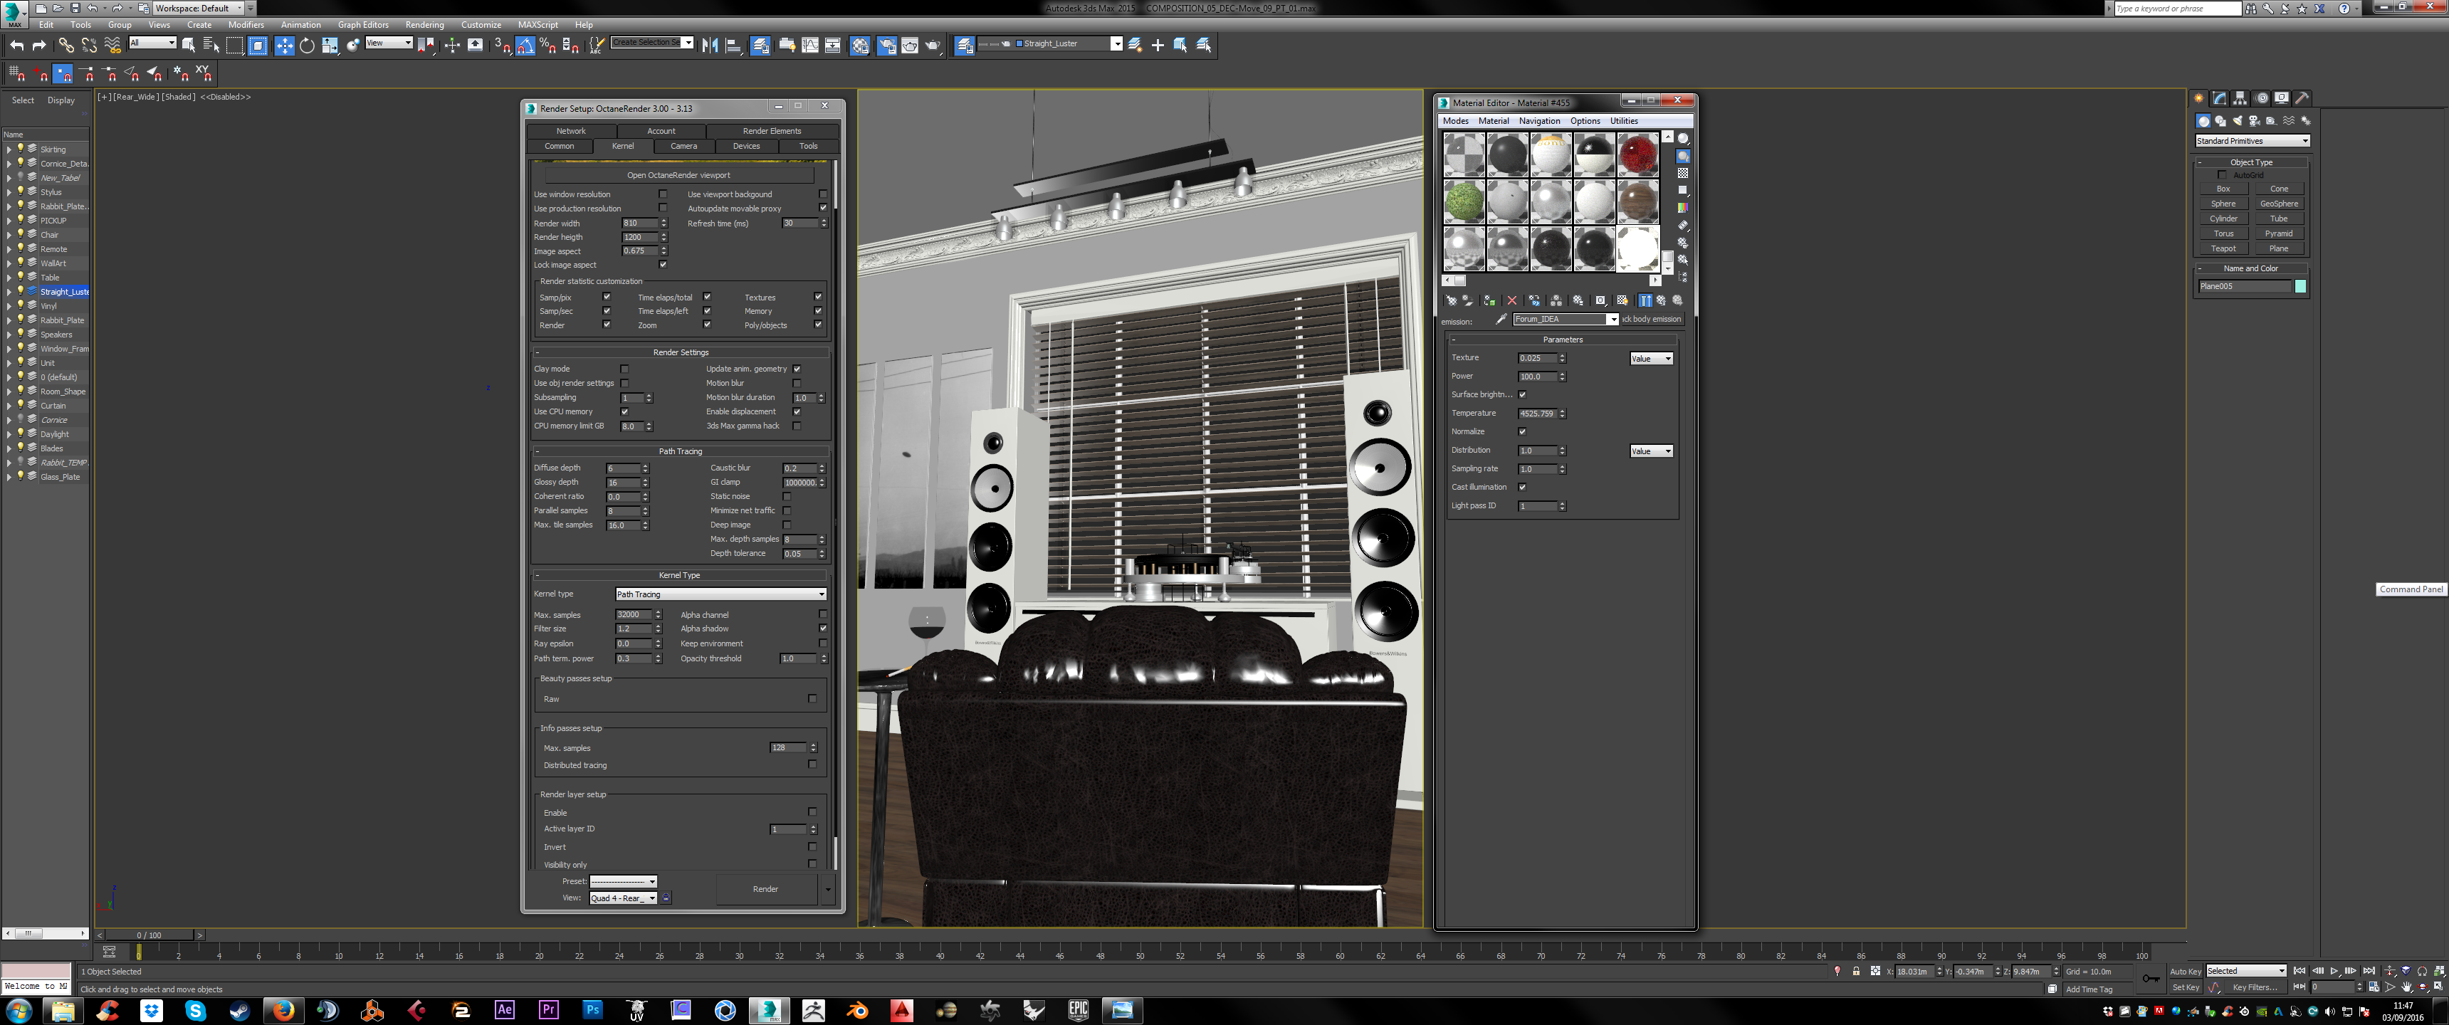The image size is (2449, 1025).
Task: Click the Teapot primitive button
Action: tap(2223, 249)
